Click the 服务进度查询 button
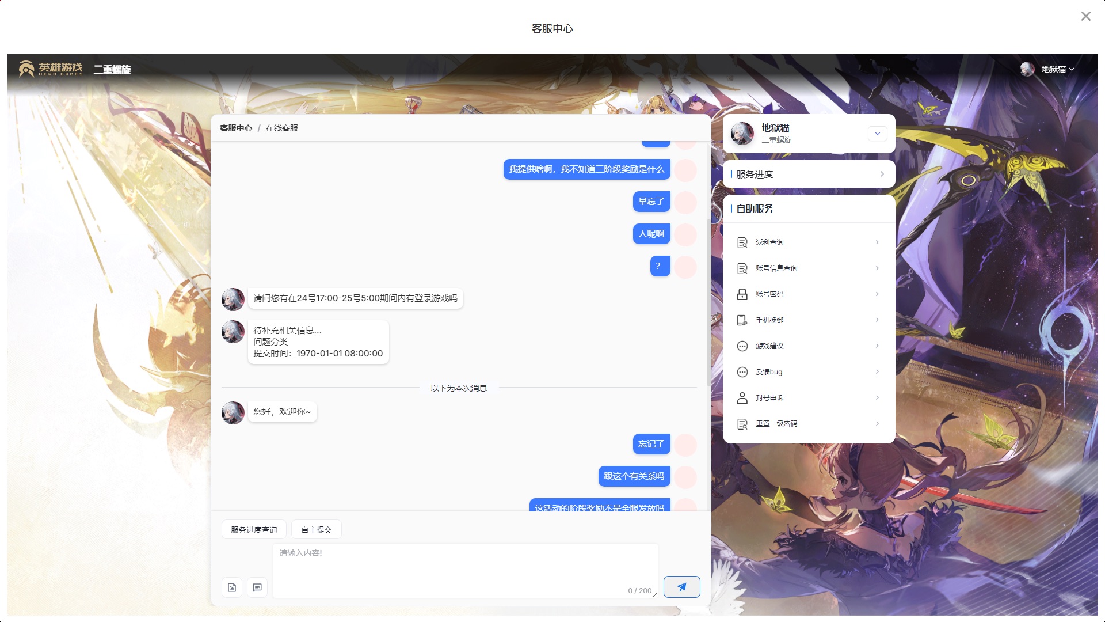The image size is (1105, 622). [254, 530]
